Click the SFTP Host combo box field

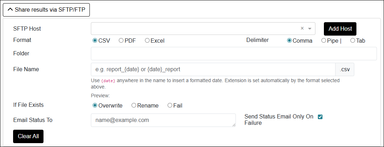click(194, 29)
